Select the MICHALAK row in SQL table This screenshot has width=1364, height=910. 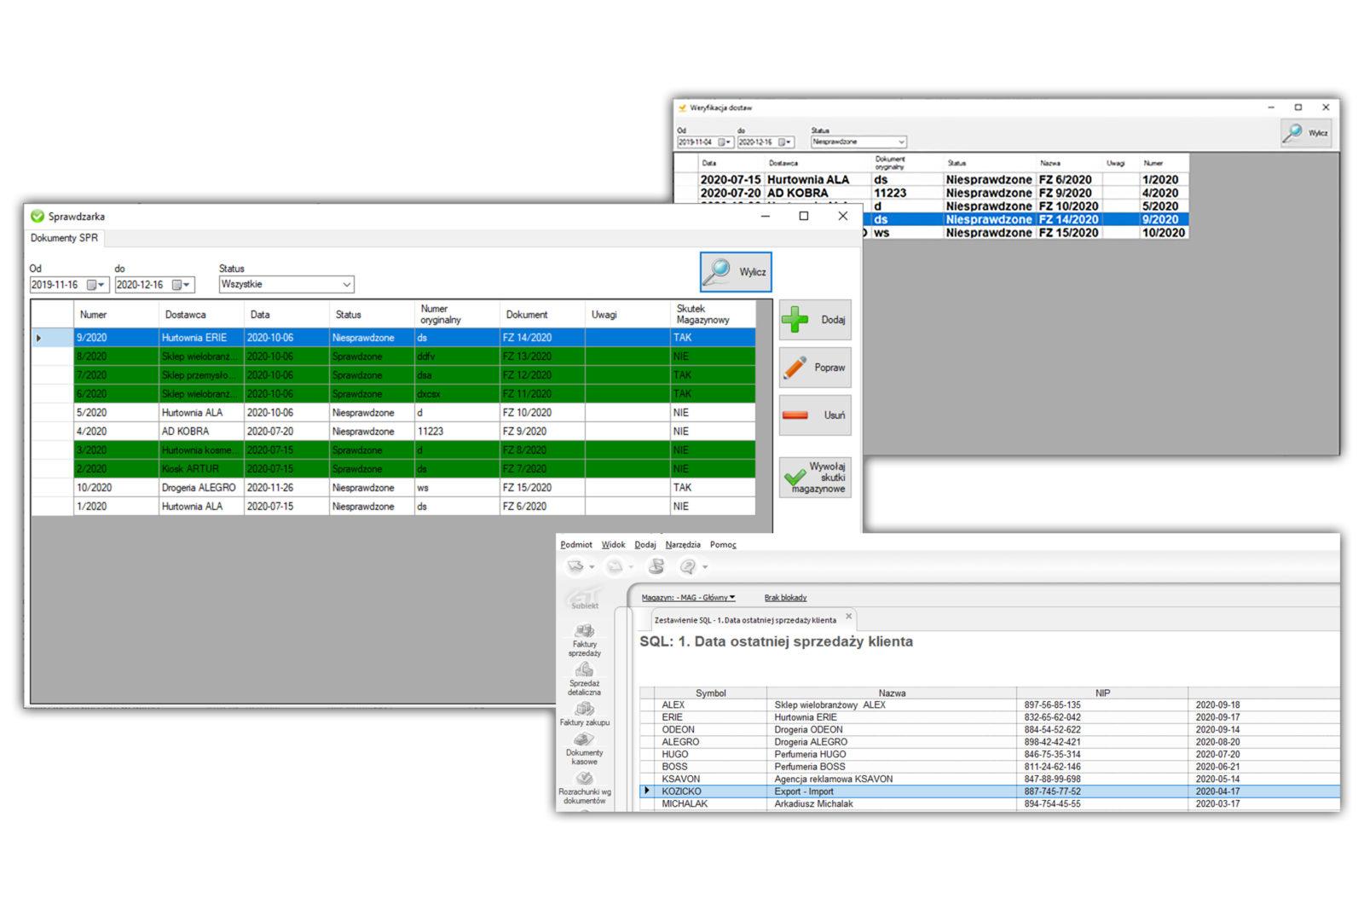point(989,803)
